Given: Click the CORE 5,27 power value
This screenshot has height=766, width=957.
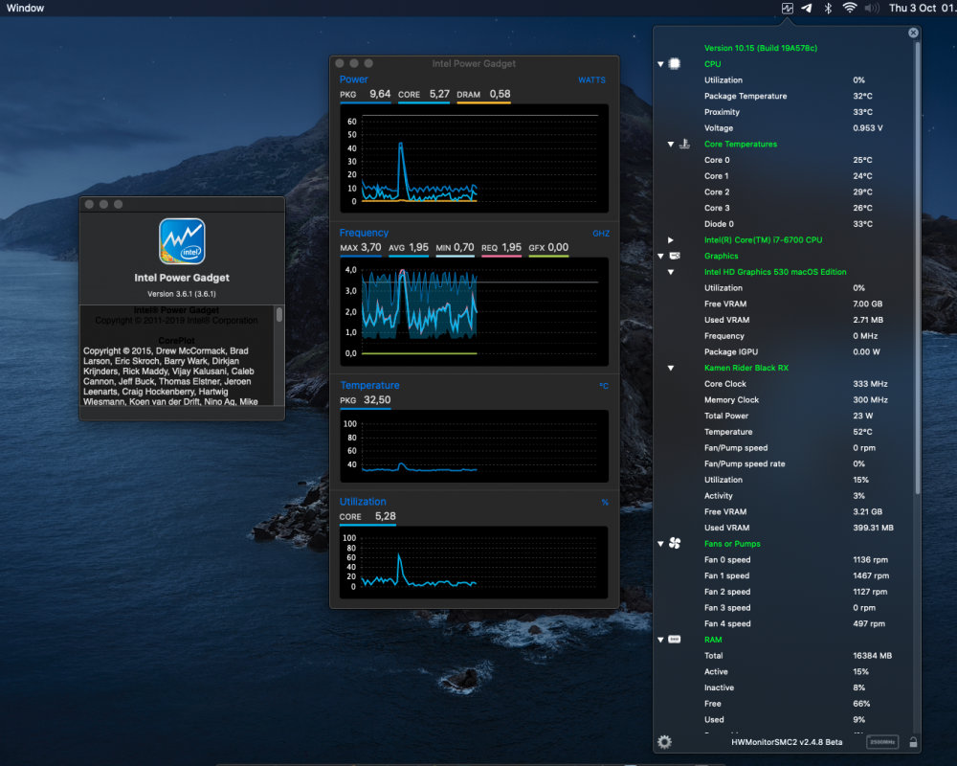Looking at the screenshot, I should click(424, 94).
